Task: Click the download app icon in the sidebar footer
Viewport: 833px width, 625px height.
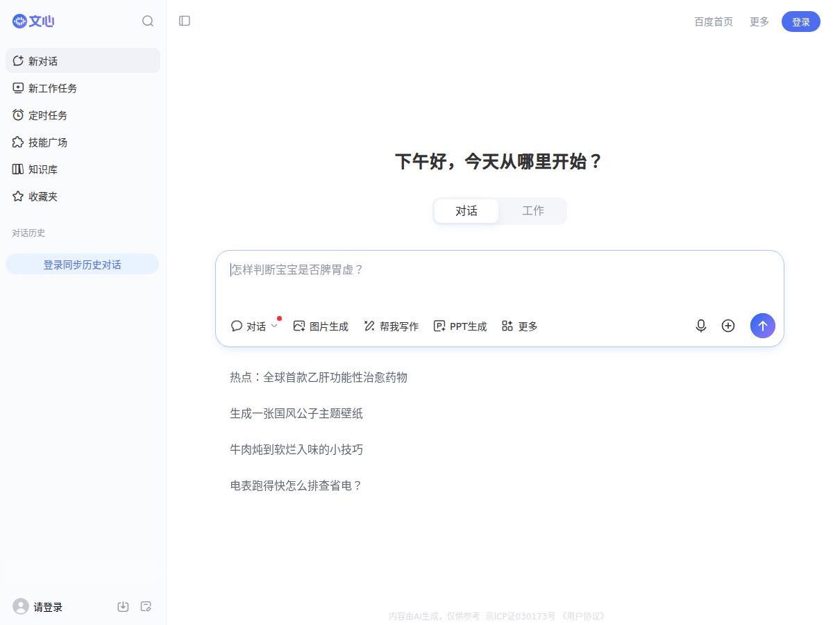Action: [x=123, y=607]
